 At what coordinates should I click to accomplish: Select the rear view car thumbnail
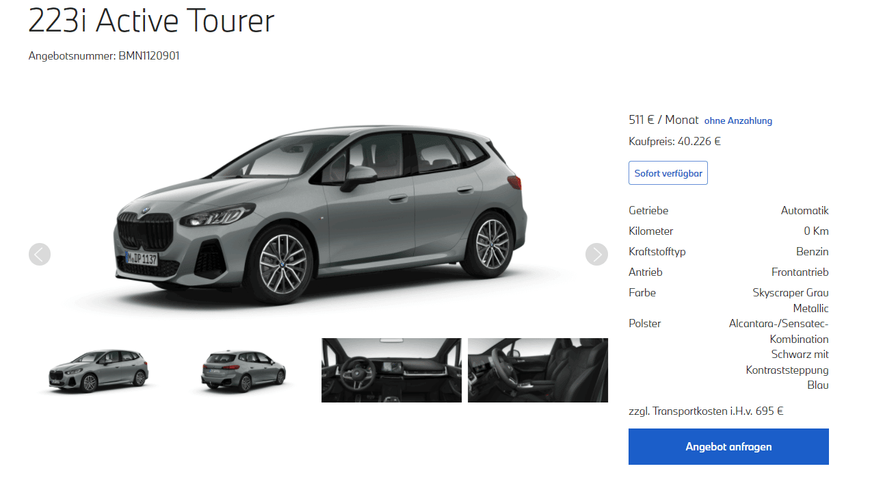[245, 370]
